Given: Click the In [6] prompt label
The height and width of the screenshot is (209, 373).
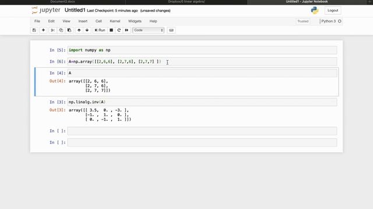Looking at the screenshot, I should (x=57, y=62).
